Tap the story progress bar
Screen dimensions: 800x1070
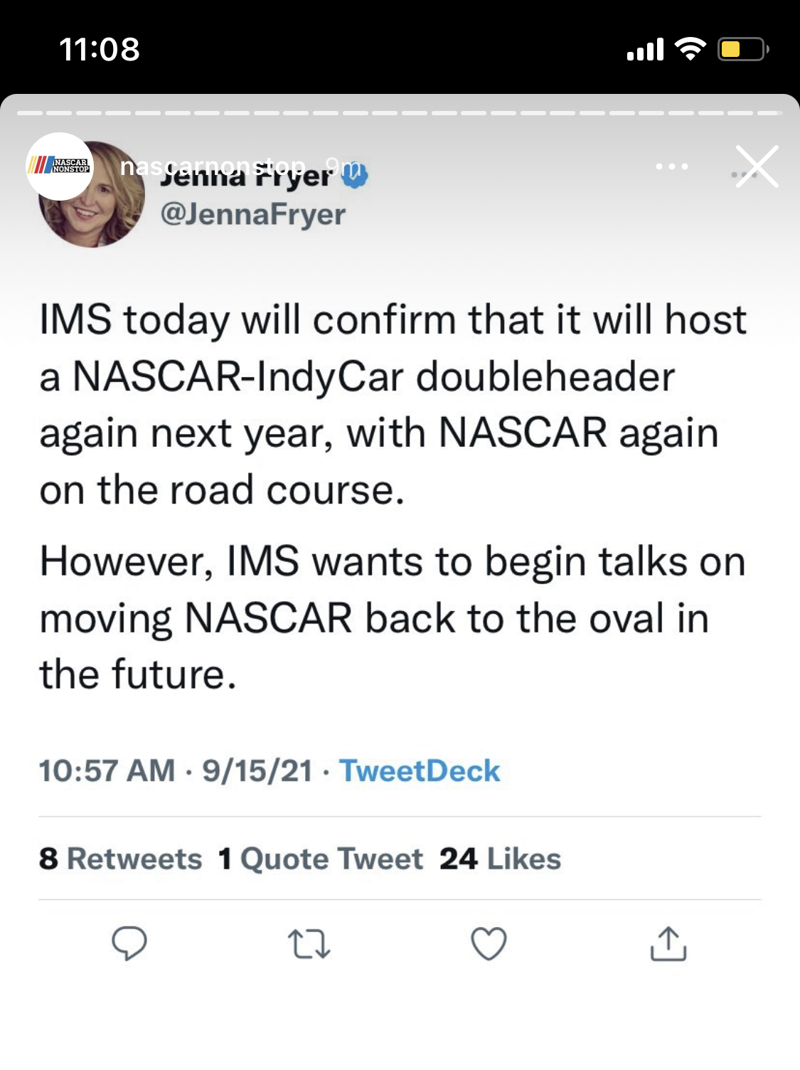click(400, 113)
